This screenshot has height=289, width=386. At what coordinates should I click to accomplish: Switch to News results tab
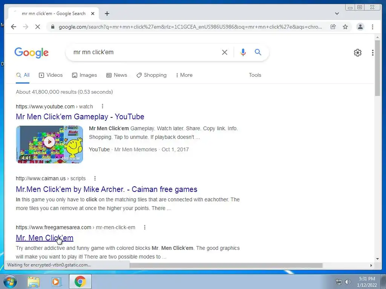(x=117, y=75)
